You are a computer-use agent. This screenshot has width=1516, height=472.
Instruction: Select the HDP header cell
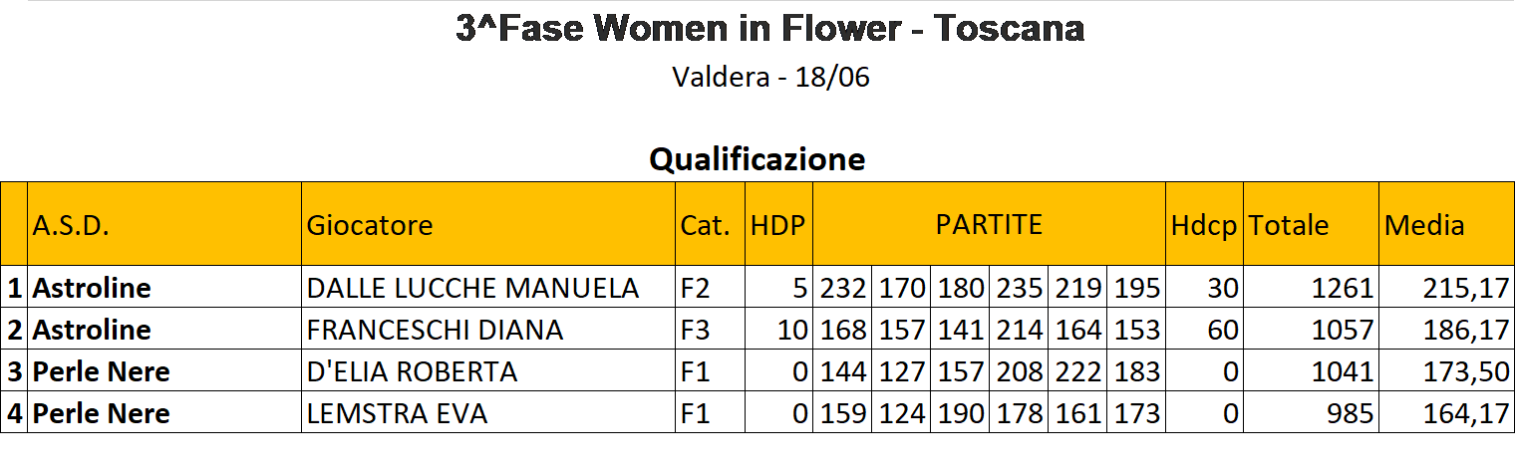[779, 224]
